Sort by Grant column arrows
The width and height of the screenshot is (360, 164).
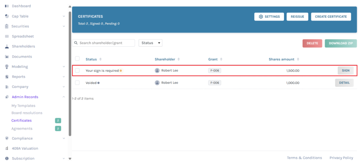click(221, 59)
